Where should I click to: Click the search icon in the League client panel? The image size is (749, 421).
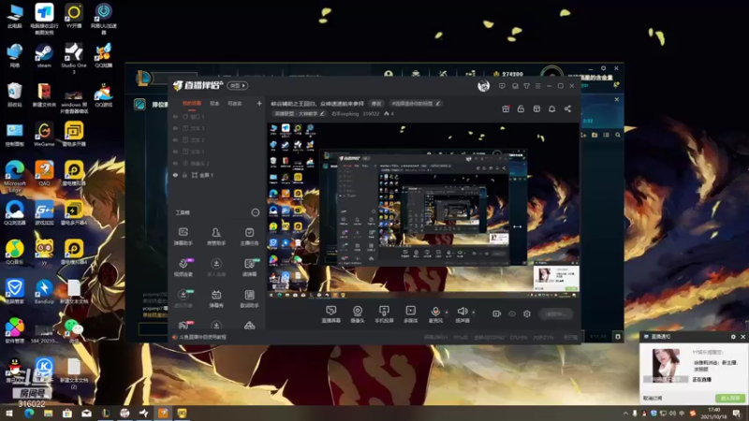618,135
